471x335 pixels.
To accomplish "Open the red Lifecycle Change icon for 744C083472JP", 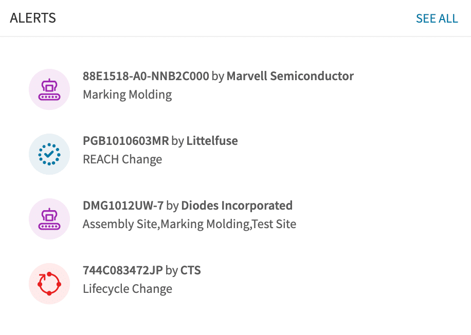I will [x=49, y=283].
